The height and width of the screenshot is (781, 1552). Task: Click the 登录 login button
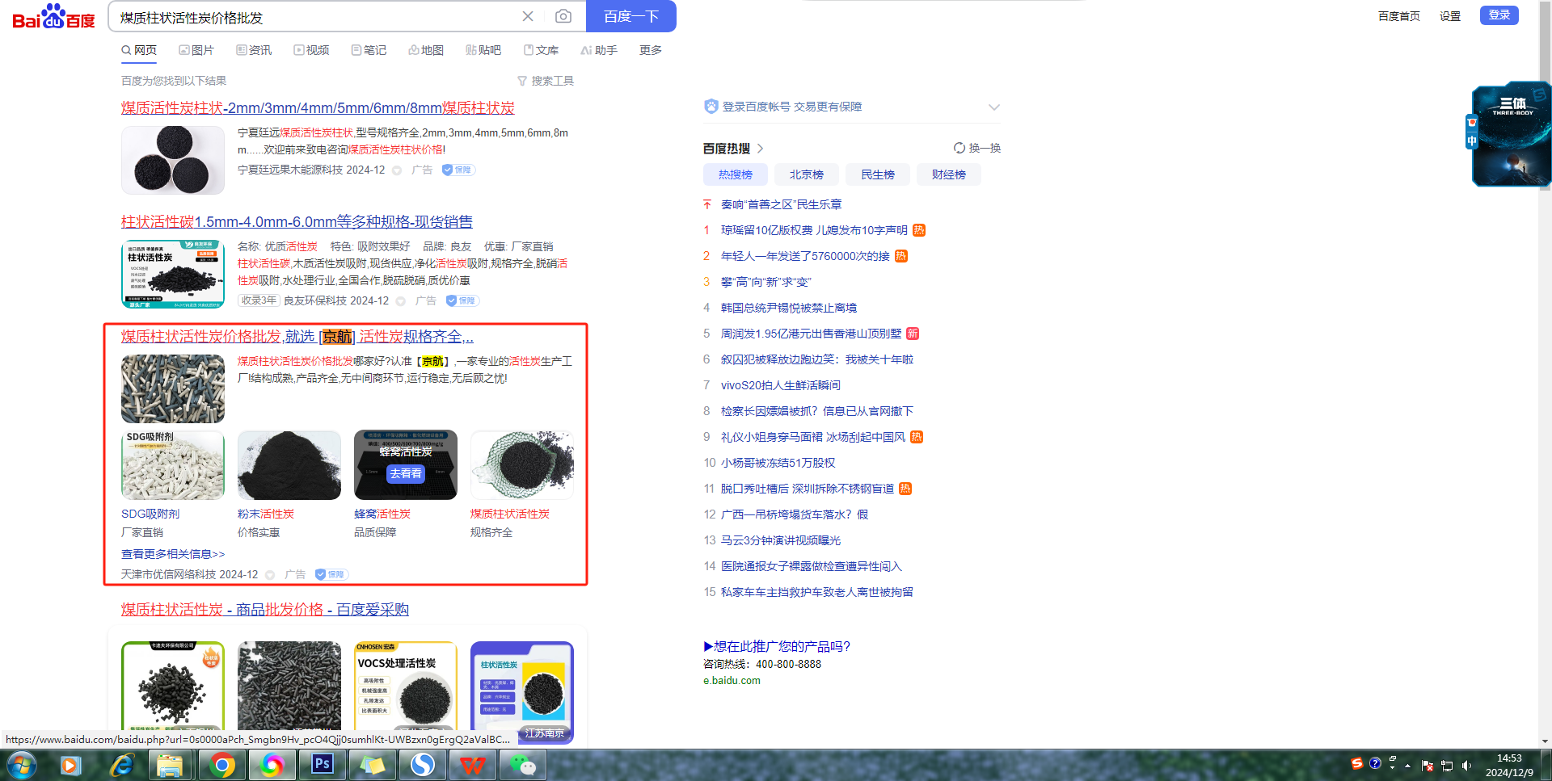click(x=1499, y=15)
